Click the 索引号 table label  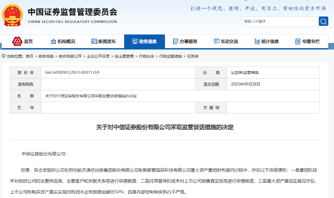click(x=25, y=73)
